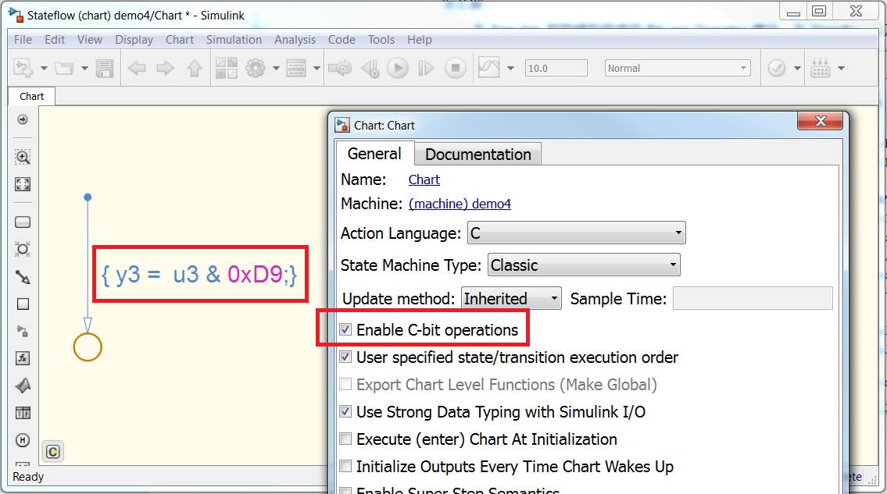Expand the Open folder dropdown arrow
This screenshot has width=887, height=494.
coord(84,69)
